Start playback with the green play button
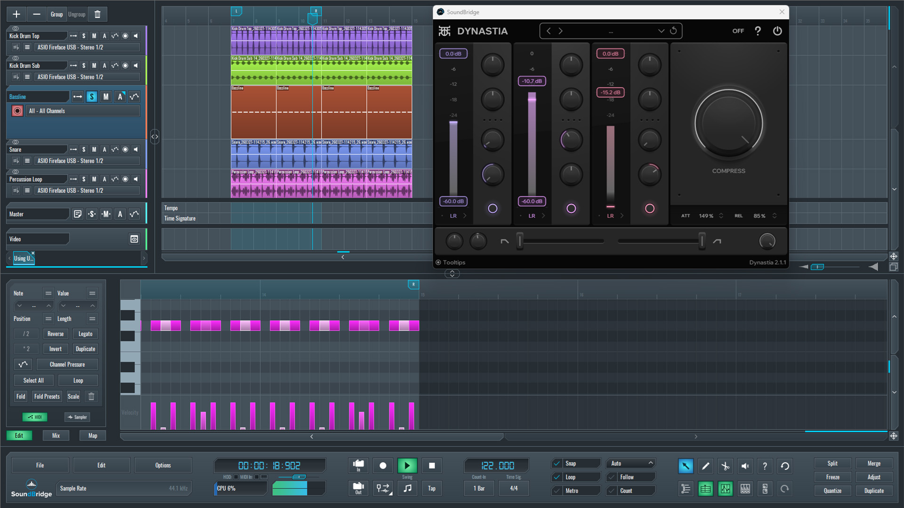The image size is (904, 508). 407,466
